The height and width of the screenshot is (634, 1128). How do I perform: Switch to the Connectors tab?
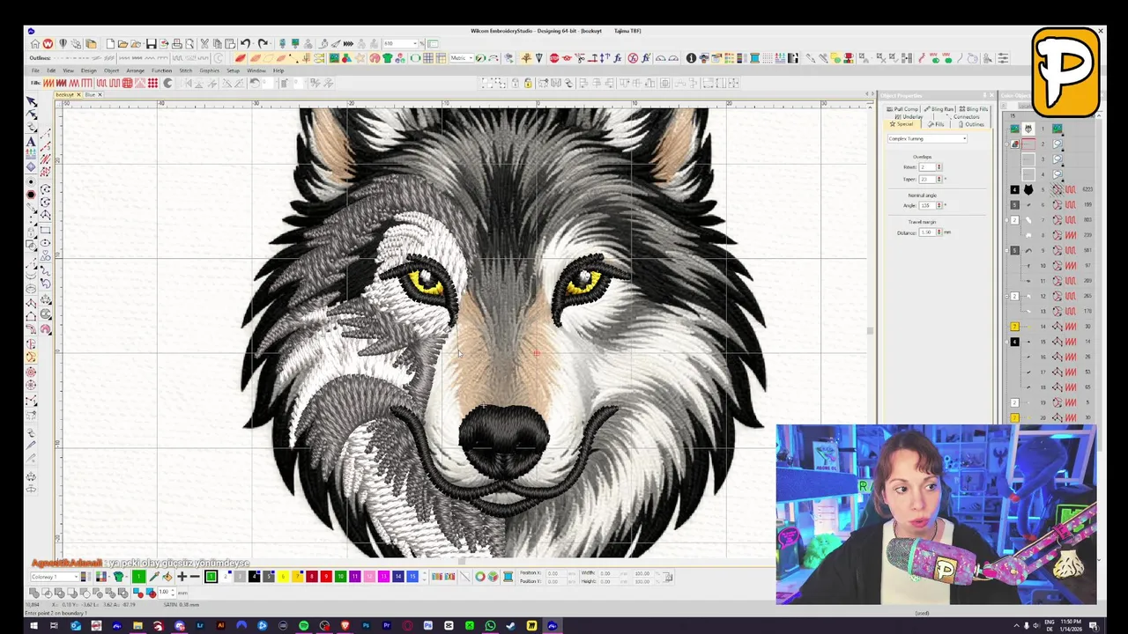965,116
